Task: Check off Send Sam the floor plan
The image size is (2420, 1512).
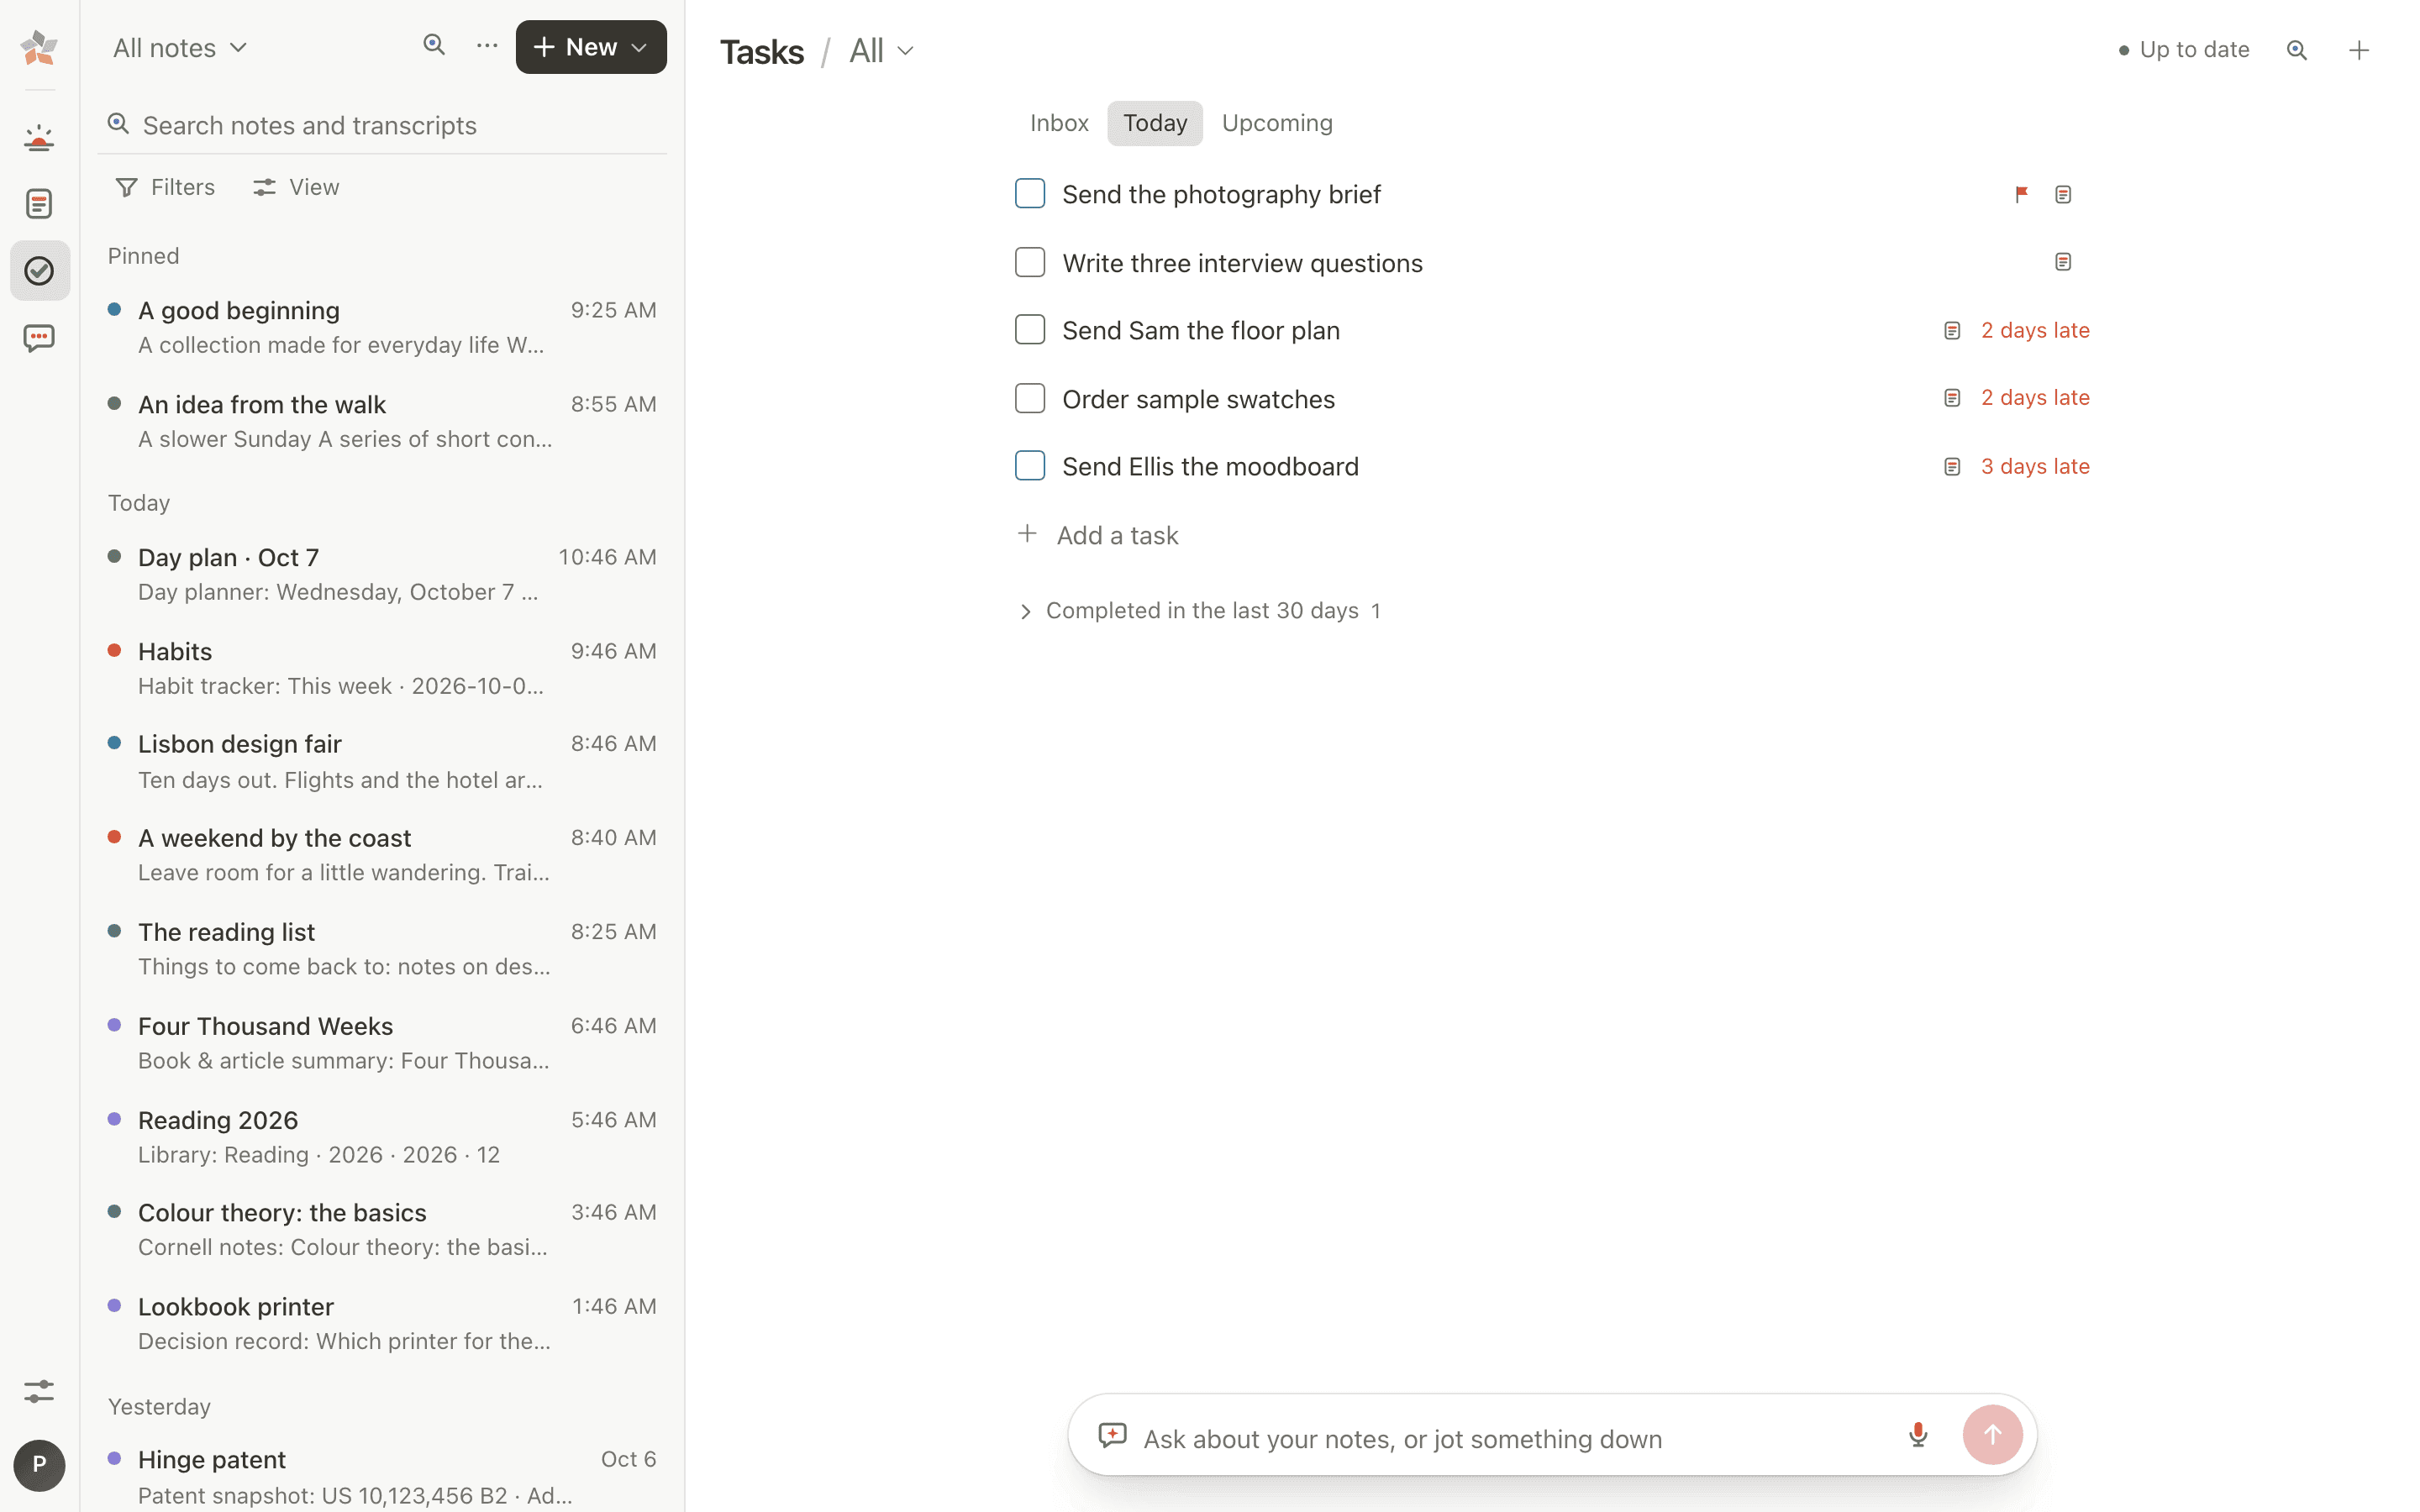Action: point(1030,330)
